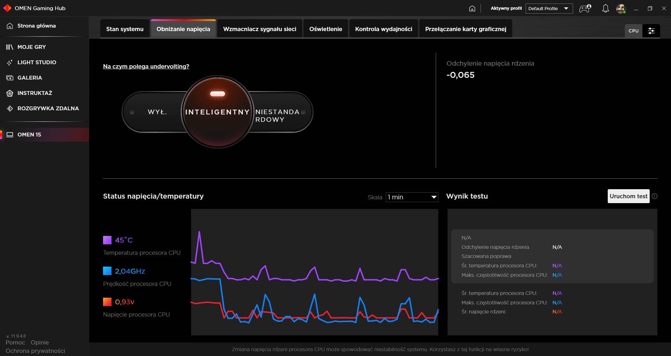Click the purple CPU temperature swatch
The height and width of the screenshot is (356, 671).
point(107,240)
